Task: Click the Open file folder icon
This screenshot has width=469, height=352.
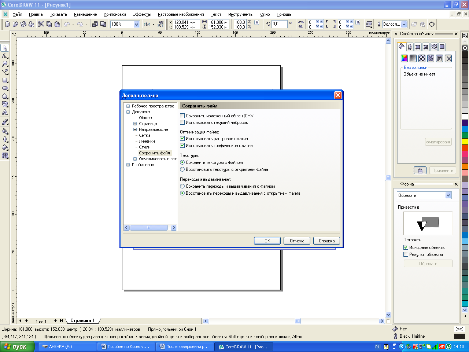Action: [x=15, y=24]
